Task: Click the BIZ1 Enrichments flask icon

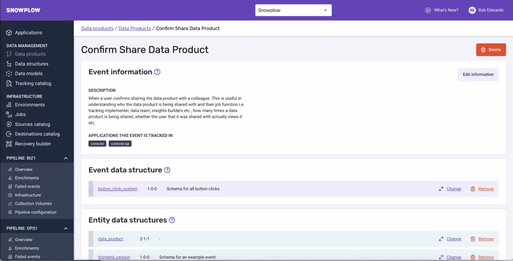Action: point(10,178)
